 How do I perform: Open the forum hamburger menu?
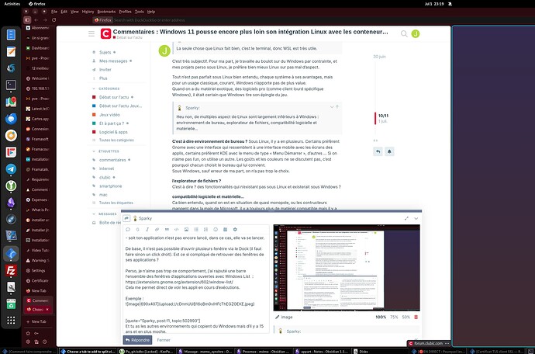91,33
